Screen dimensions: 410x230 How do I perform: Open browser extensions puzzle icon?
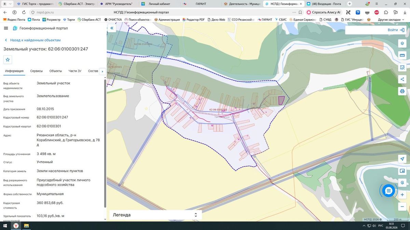coord(386,12)
